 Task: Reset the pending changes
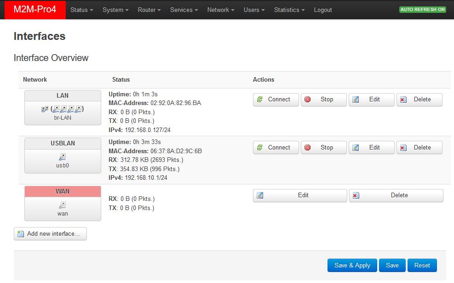(422, 265)
